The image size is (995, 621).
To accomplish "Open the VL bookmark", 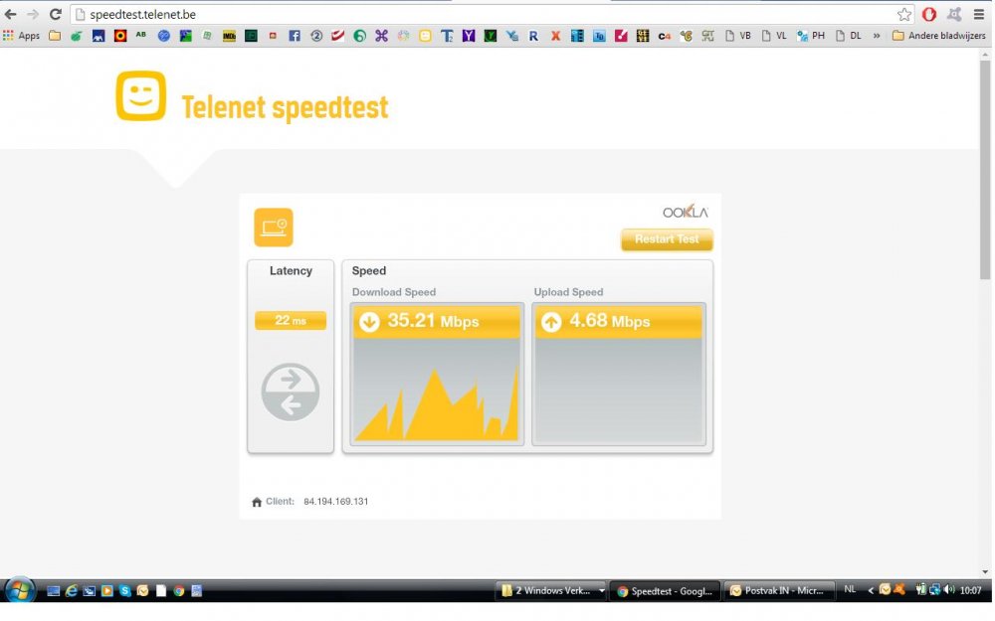I will point(774,36).
